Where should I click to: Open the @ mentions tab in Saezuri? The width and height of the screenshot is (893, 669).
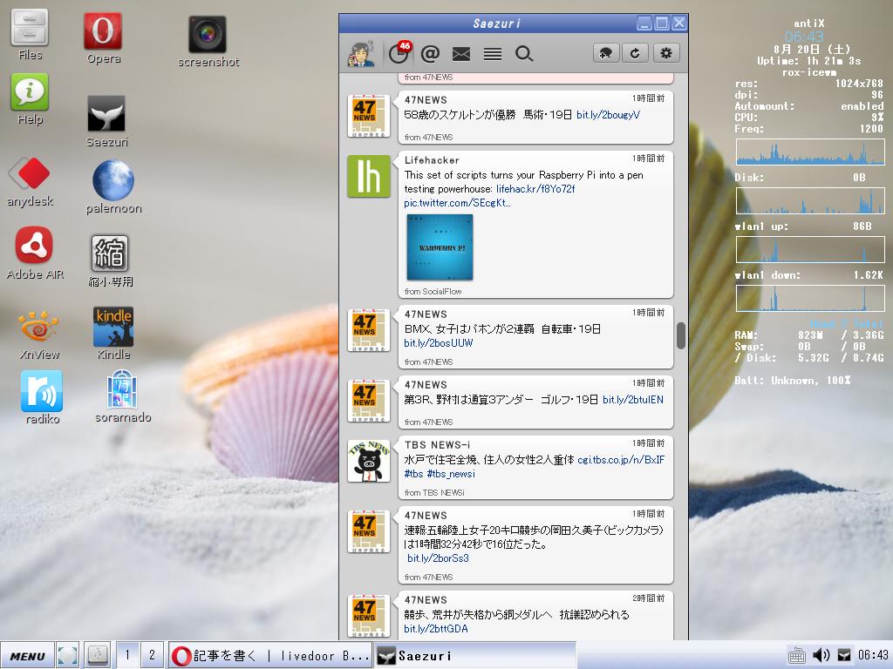(x=430, y=53)
